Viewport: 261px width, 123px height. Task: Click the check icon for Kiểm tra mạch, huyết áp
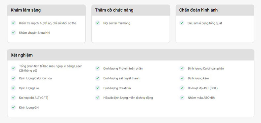(13, 23)
